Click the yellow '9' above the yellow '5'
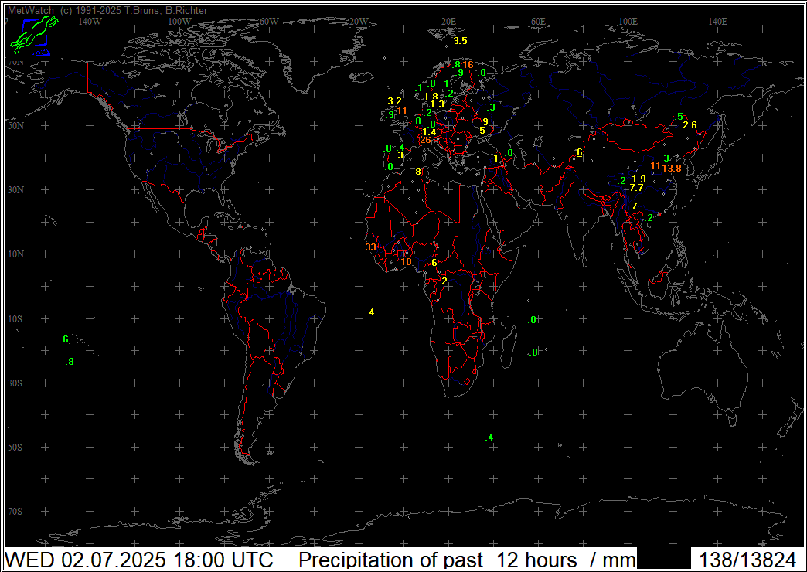The width and height of the screenshot is (807, 572). [x=485, y=121]
